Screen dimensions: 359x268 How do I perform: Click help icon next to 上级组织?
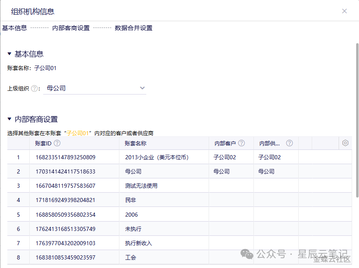click(34, 88)
